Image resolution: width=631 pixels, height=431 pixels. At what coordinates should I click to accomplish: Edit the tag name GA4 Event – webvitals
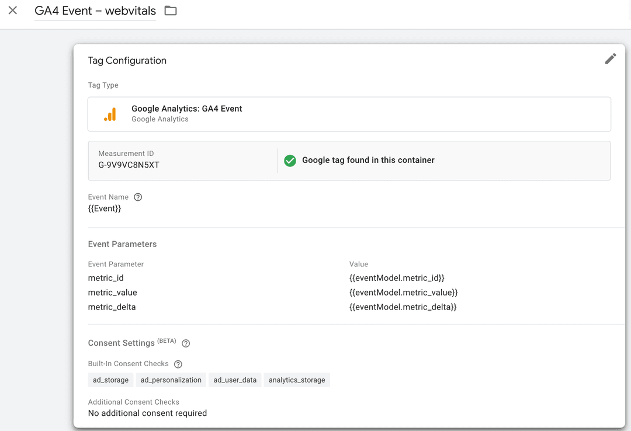(95, 11)
